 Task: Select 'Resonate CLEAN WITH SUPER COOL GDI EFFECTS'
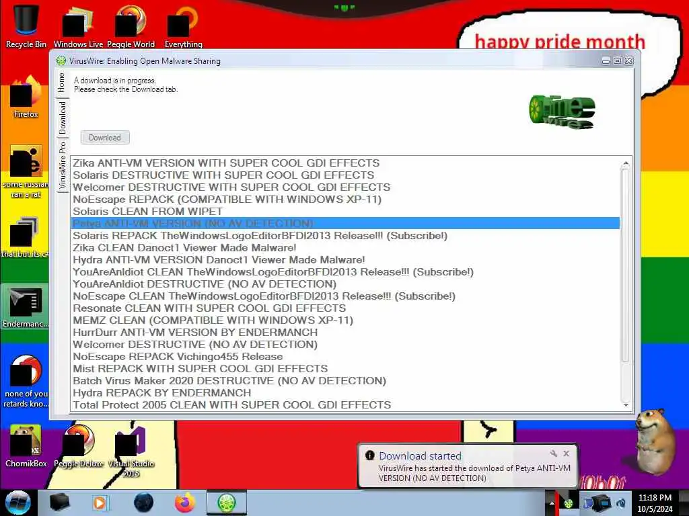click(345, 308)
